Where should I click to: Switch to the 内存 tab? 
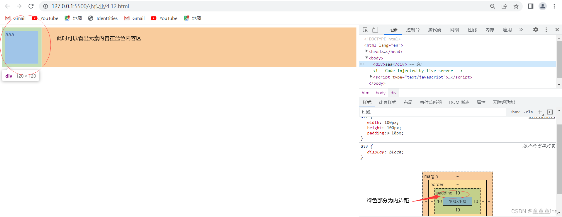[490, 30]
